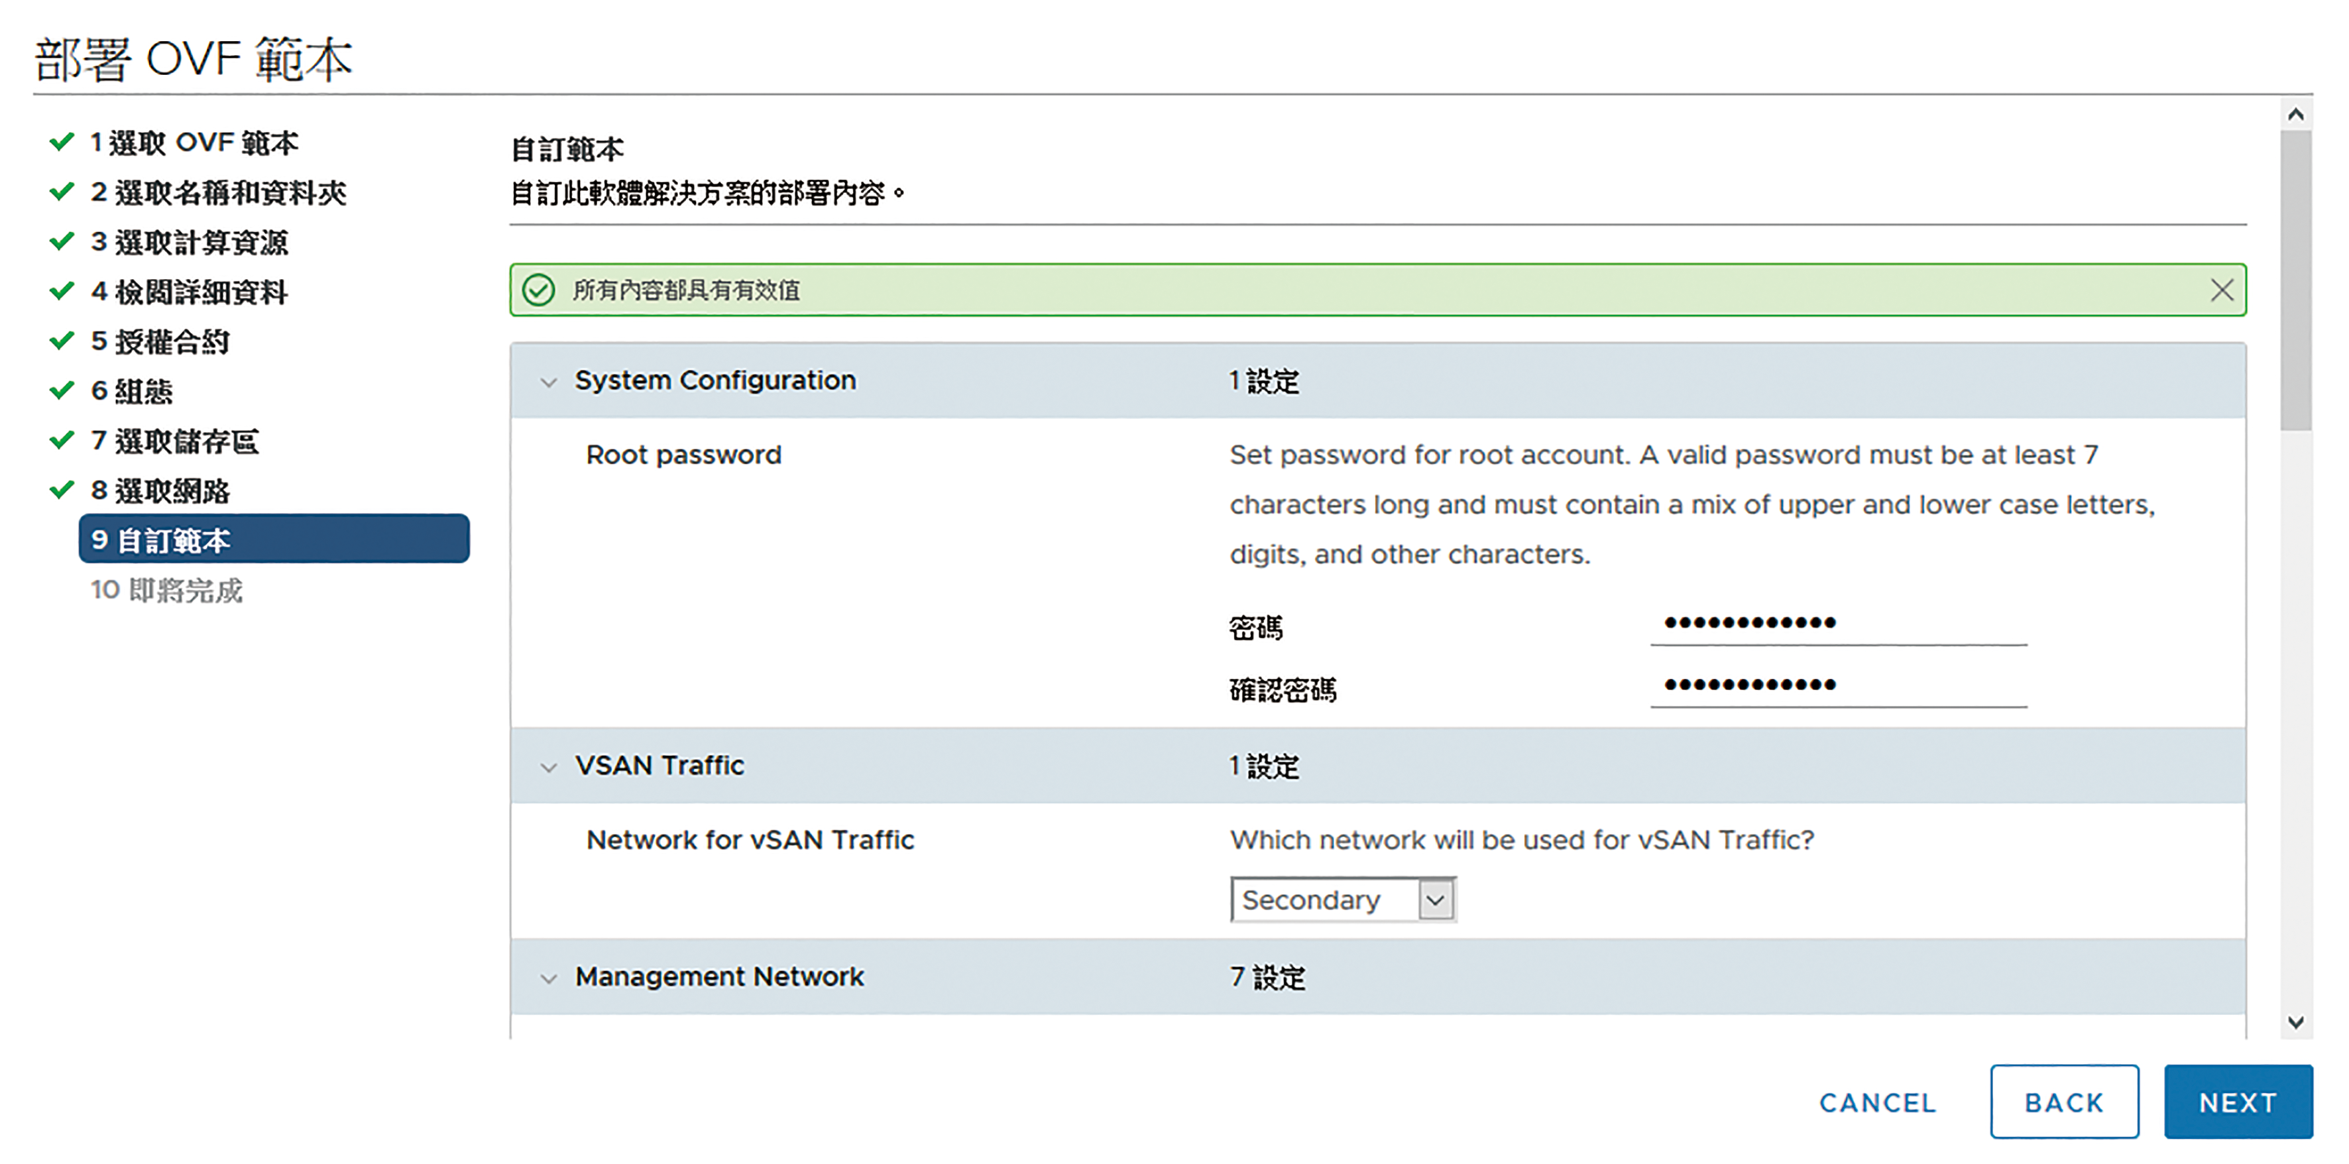Click the scrollbar up arrow
This screenshot has width=2349, height=1164.
click(2295, 115)
